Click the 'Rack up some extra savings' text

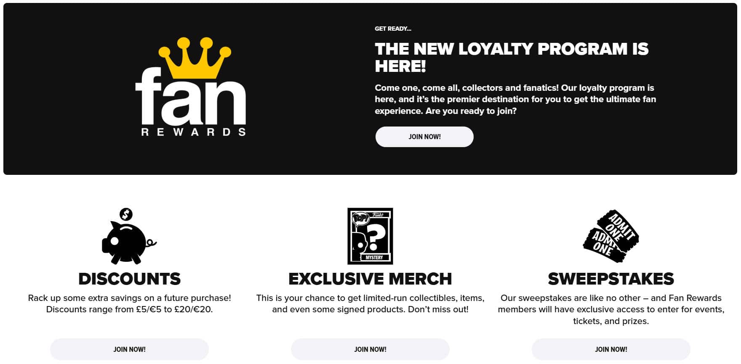pos(129,303)
